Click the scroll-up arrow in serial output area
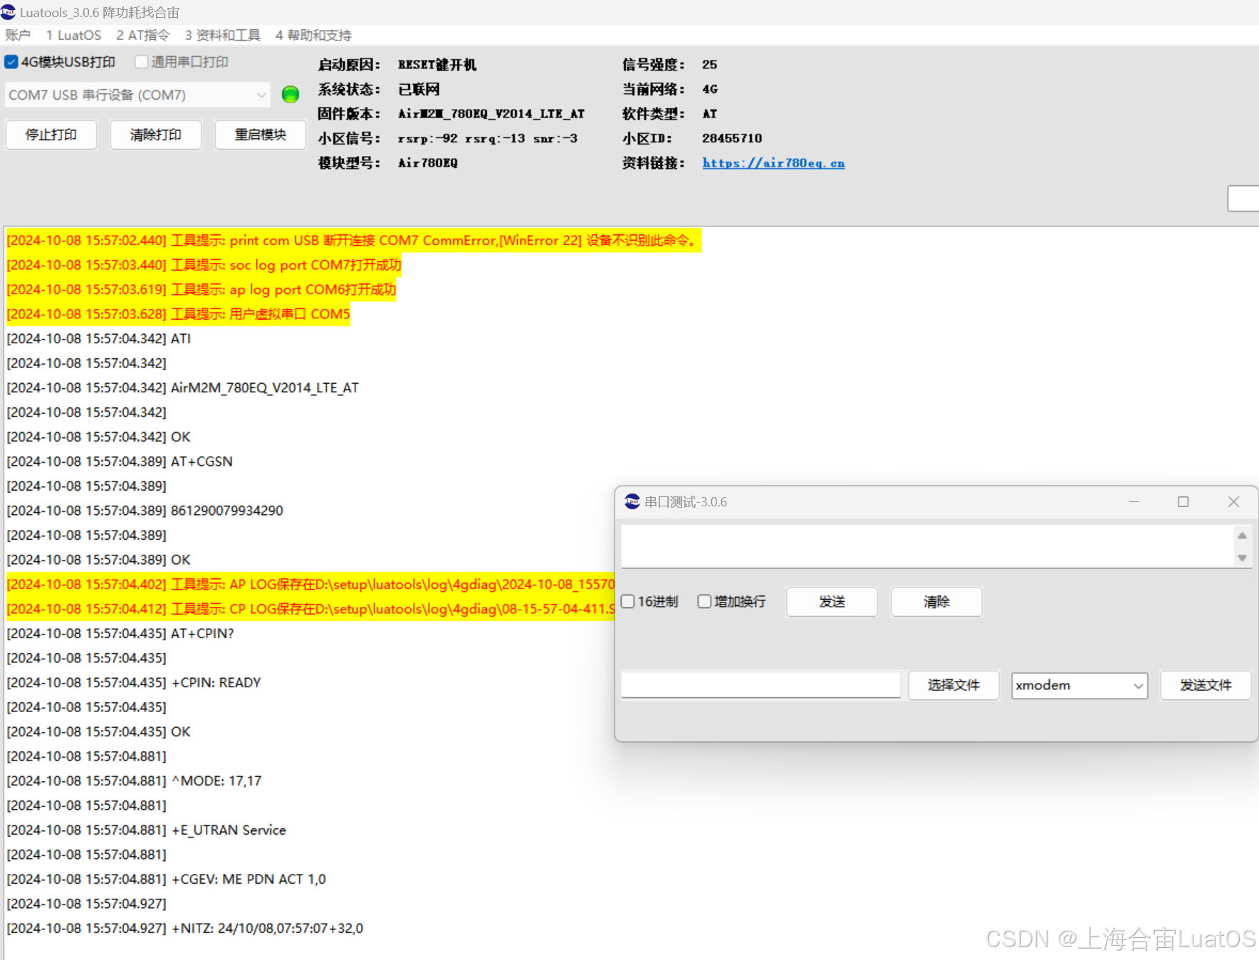The image size is (1259, 960). pos(1243,536)
